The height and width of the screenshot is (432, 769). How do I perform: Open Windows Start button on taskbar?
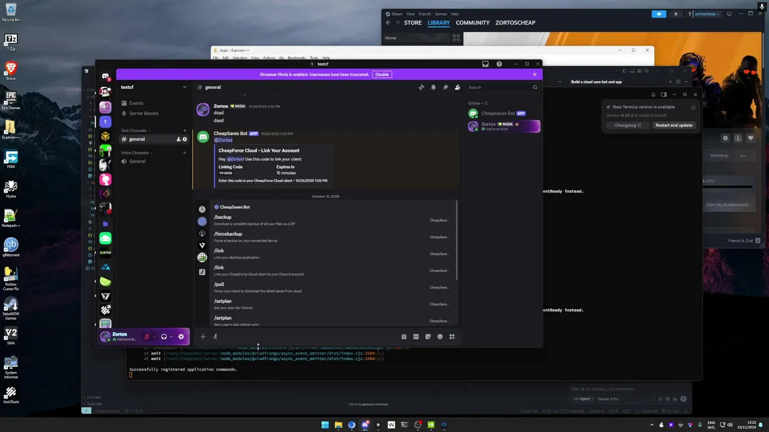pyautogui.click(x=325, y=425)
